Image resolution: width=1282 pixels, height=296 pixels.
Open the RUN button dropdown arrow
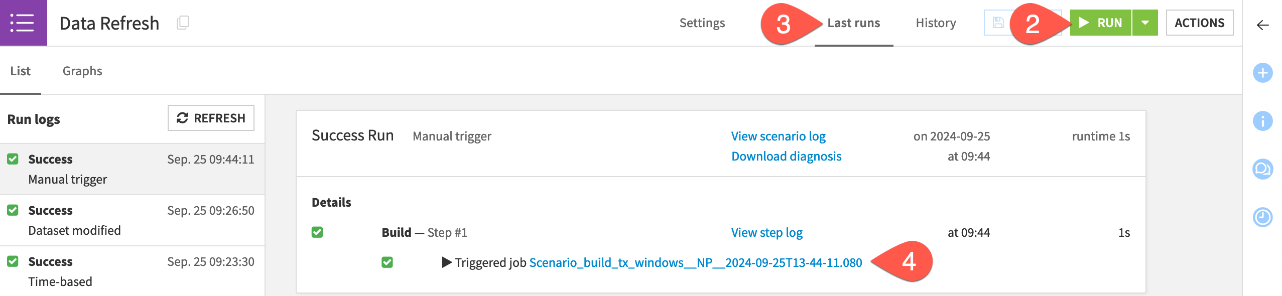click(x=1145, y=23)
